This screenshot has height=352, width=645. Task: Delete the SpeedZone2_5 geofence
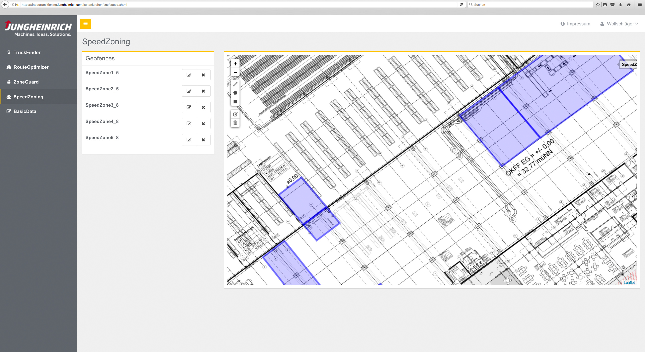(x=203, y=91)
